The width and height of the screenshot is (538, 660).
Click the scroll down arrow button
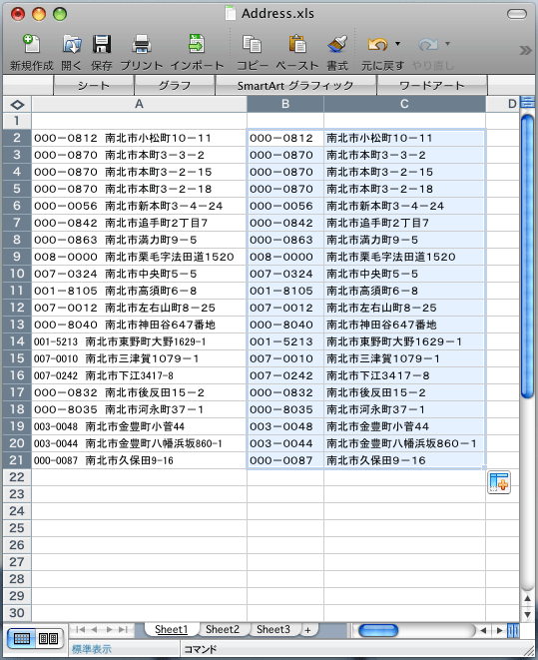coord(527,614)
